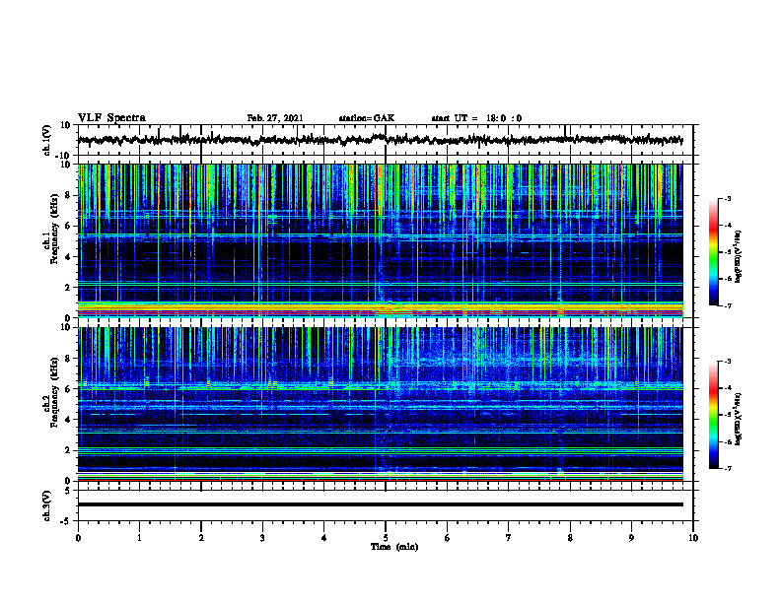Click time axis tick label "7"
The height and width of the screenshot is (603, 781).
click(509, 538)
